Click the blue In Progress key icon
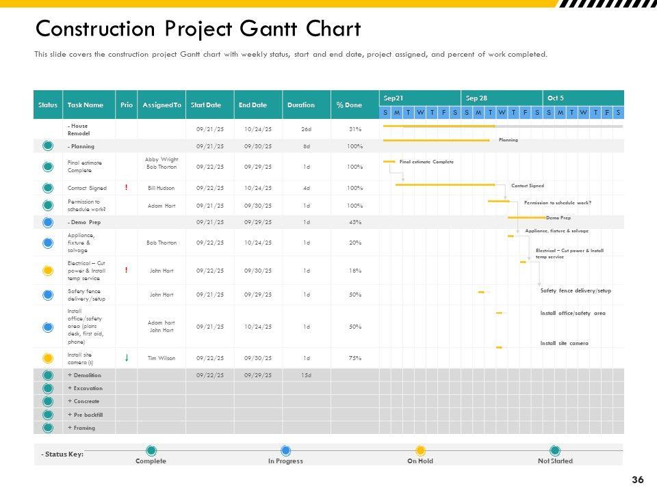 (285, 450)
